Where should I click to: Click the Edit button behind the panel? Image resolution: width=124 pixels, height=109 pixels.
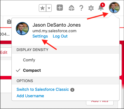click(4, 52)
